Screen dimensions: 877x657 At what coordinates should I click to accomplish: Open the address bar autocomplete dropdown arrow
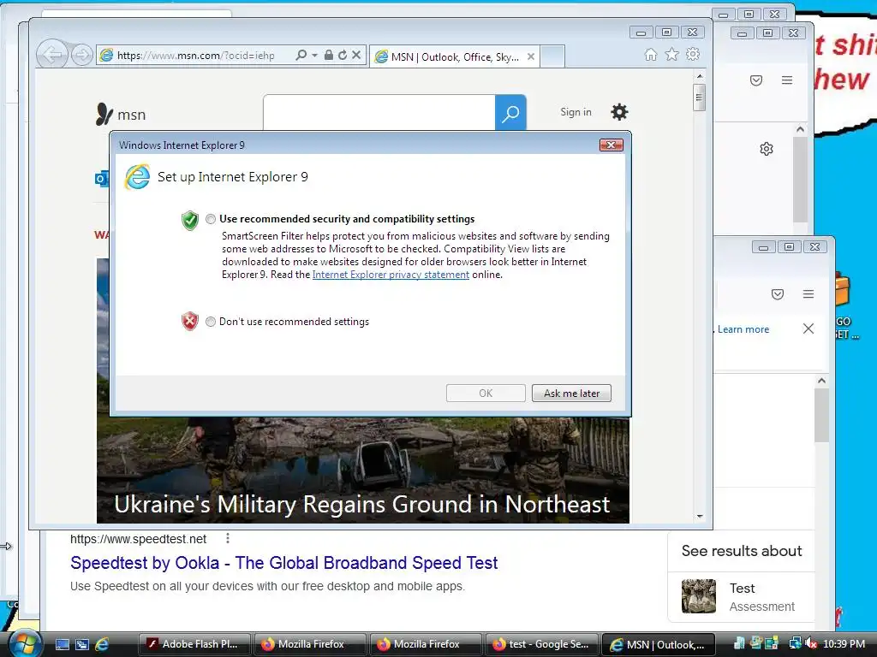coord(314,56)
